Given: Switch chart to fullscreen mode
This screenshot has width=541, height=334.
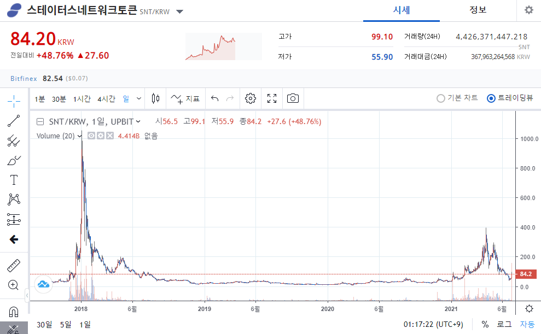Looking at the screenshot, I should coord(272,98).
